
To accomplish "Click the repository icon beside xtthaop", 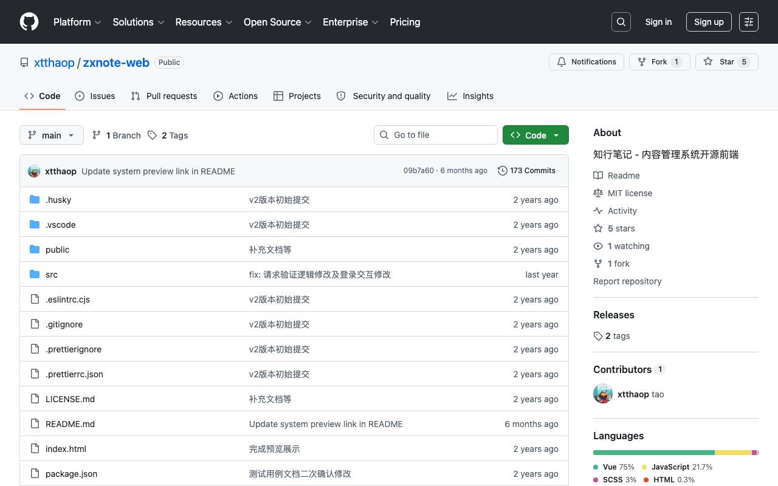I will (24, 63).
